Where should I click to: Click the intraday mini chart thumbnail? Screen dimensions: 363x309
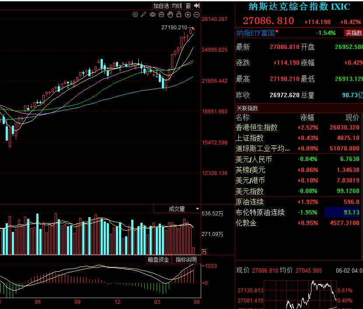pos(300,295)
